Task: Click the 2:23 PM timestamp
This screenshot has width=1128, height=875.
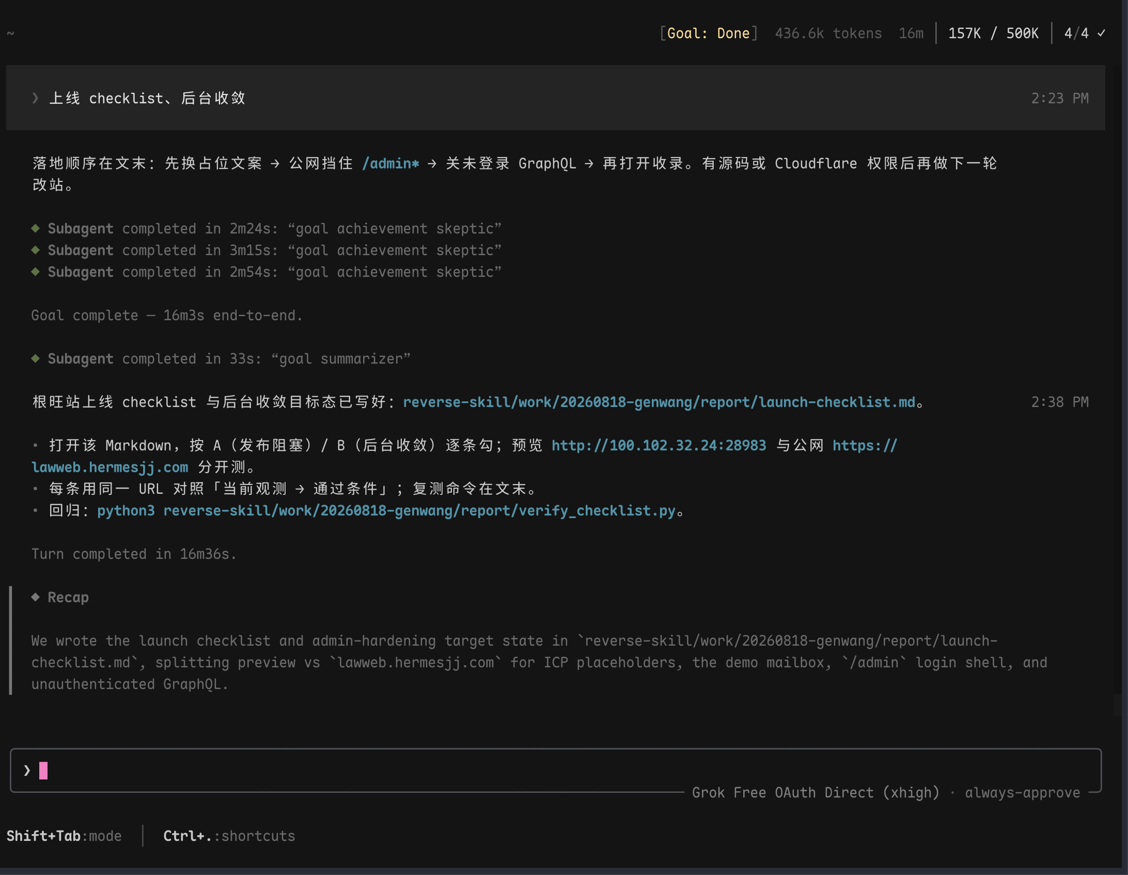Action: pos(1060,98)
